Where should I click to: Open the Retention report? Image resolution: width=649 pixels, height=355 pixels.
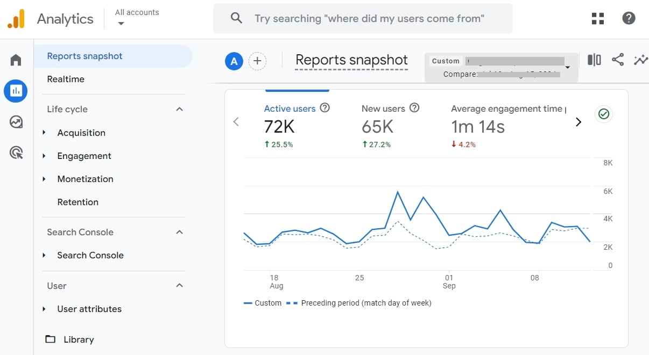[x=78, y=202]
